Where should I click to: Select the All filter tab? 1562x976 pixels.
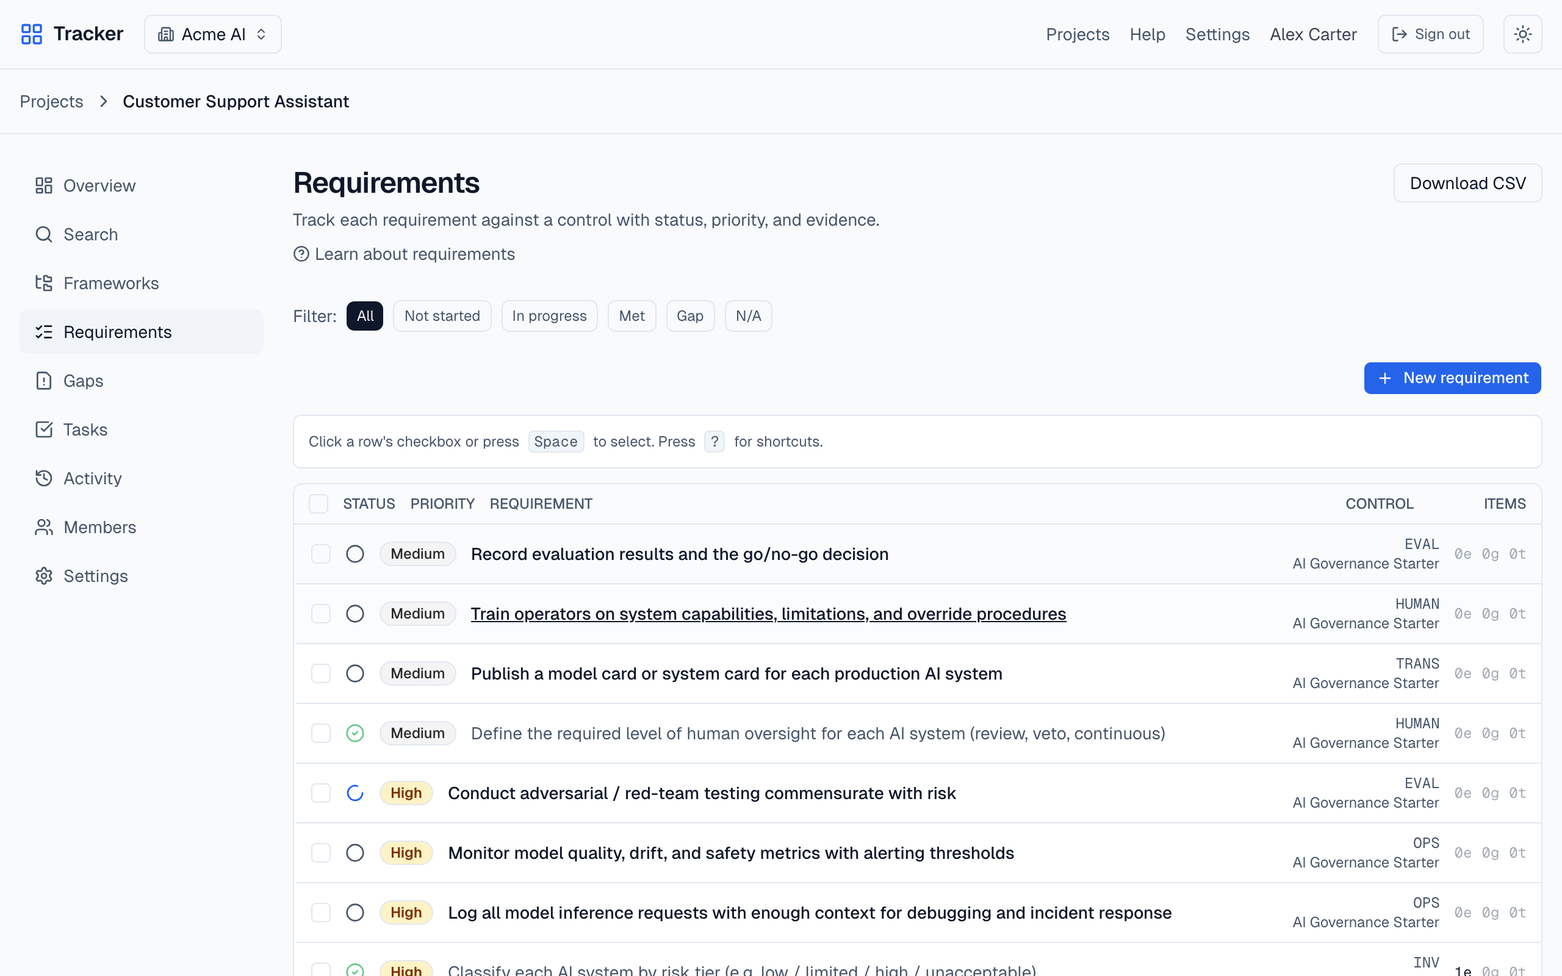click(x=365, y=317)
